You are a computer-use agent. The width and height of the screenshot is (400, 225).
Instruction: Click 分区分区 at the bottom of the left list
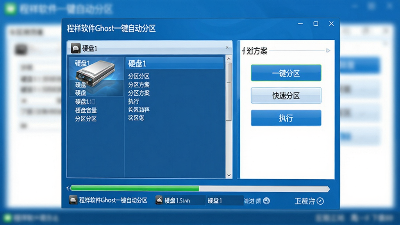(x=86, y=119)
